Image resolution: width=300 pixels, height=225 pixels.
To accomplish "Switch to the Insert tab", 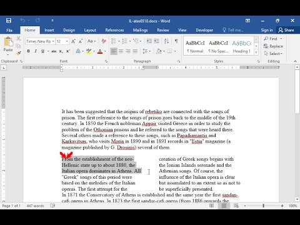I will [49, 30].
